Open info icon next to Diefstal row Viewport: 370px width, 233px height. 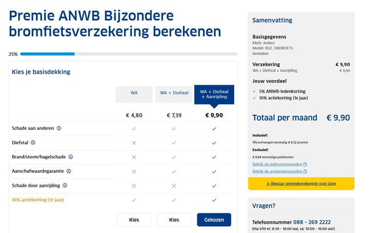tap(33, 143)
